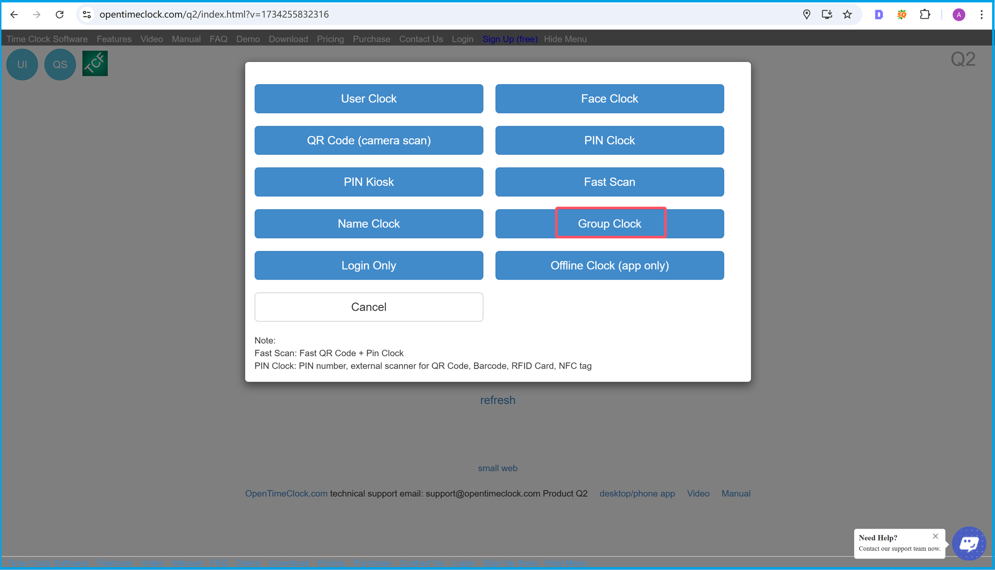The image size is (995, 570).
Task: Click the Pricing menu item
Action: [331, 39]
